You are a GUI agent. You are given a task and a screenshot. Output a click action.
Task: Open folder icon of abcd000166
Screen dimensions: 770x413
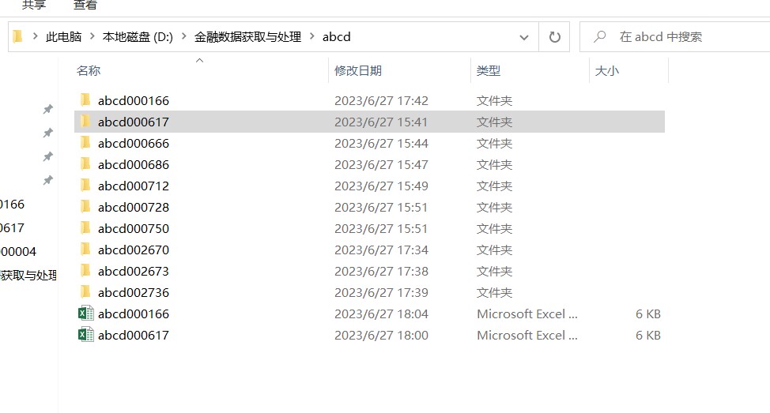(x=85, y=100)
